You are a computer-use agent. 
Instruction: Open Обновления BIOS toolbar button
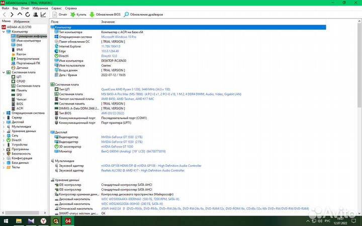[105, 15]
